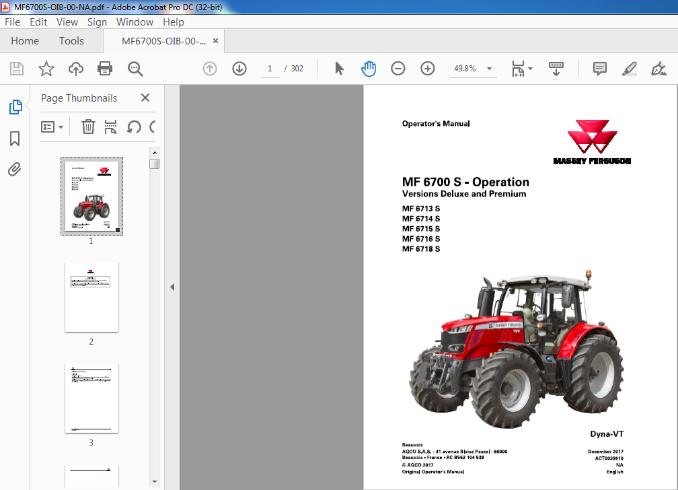Click the 'MF 6700 S - Operation' heading
The image size is (678, 490).
[x=465, y=182]
